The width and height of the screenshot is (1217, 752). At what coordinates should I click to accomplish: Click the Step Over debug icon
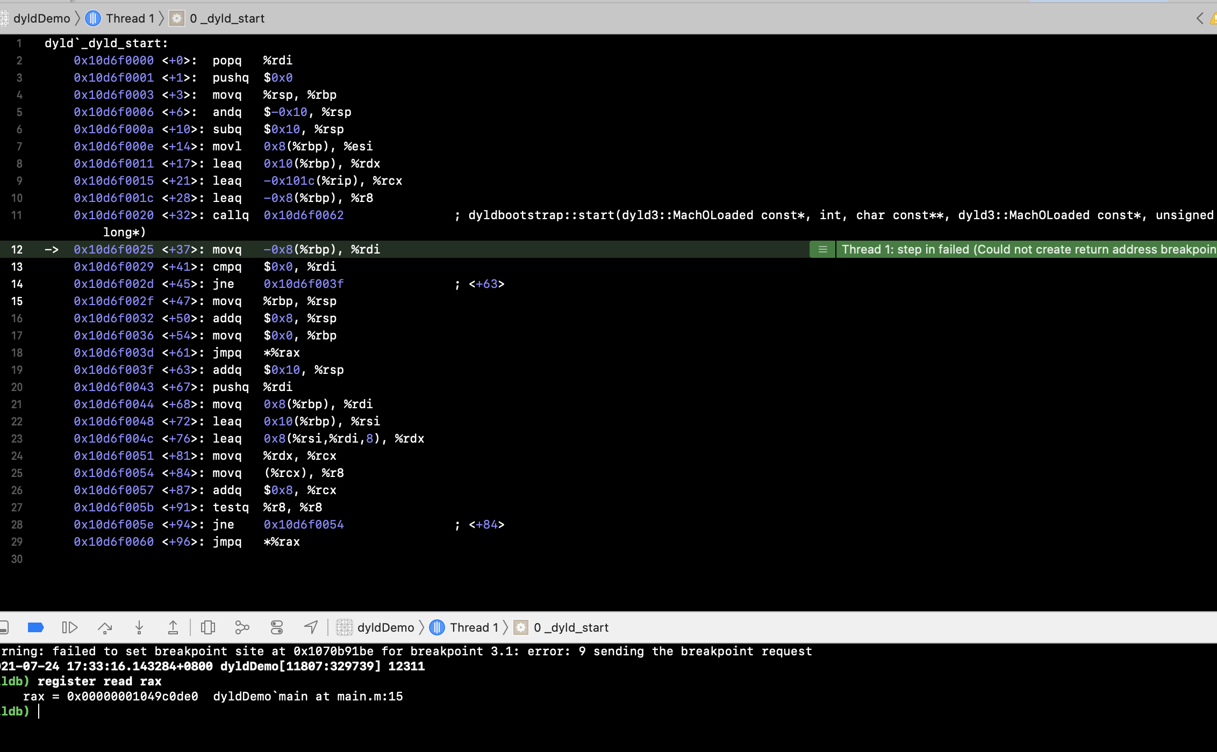point(105,627)
